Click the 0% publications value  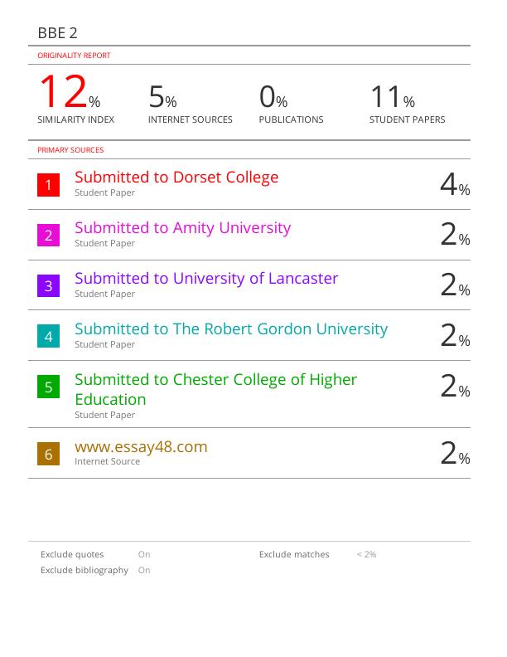273,98
